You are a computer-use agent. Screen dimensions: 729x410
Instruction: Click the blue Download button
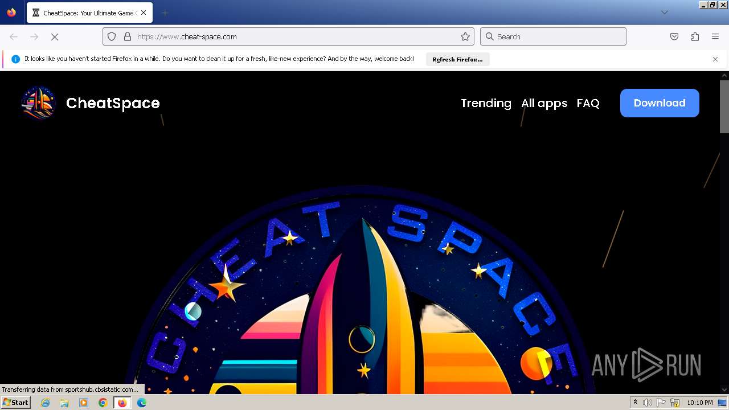(660, 103)
